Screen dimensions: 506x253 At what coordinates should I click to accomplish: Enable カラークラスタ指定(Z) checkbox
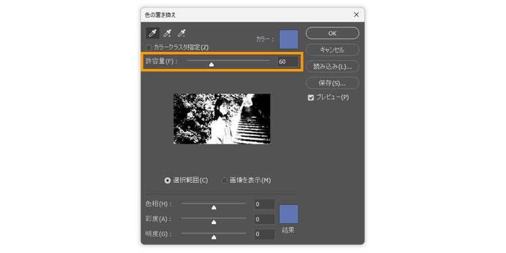pyautogui.click(x=148, y=48)
